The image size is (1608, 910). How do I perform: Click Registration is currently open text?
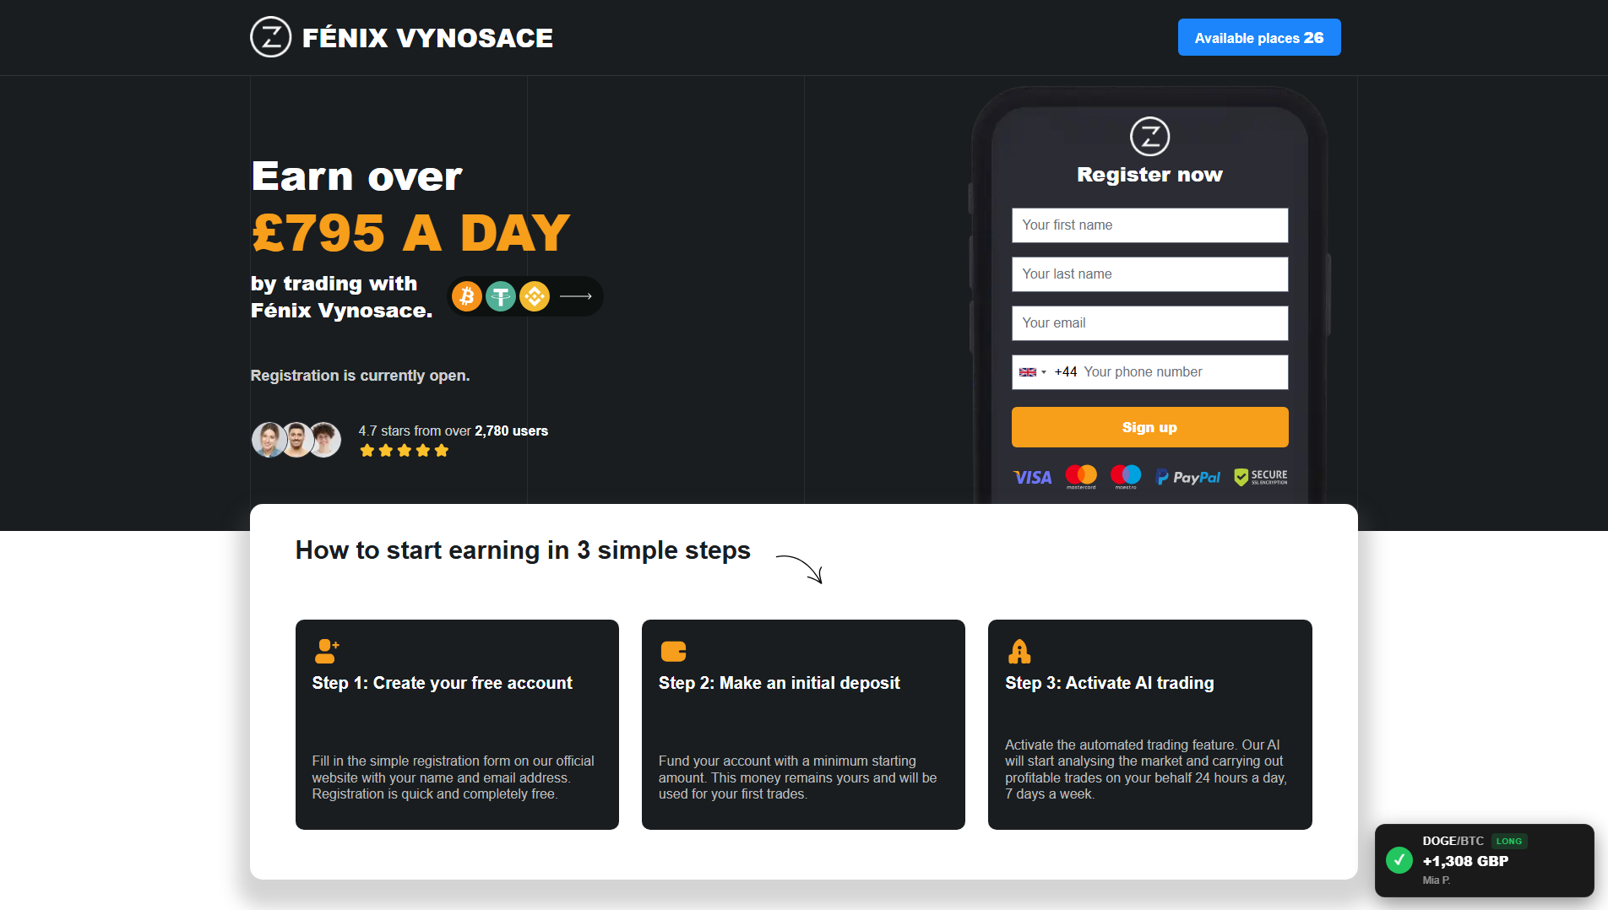(x=360, y=376)
